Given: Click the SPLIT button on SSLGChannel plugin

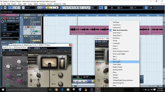Looking at the screenshot, I should click(19, 68).
